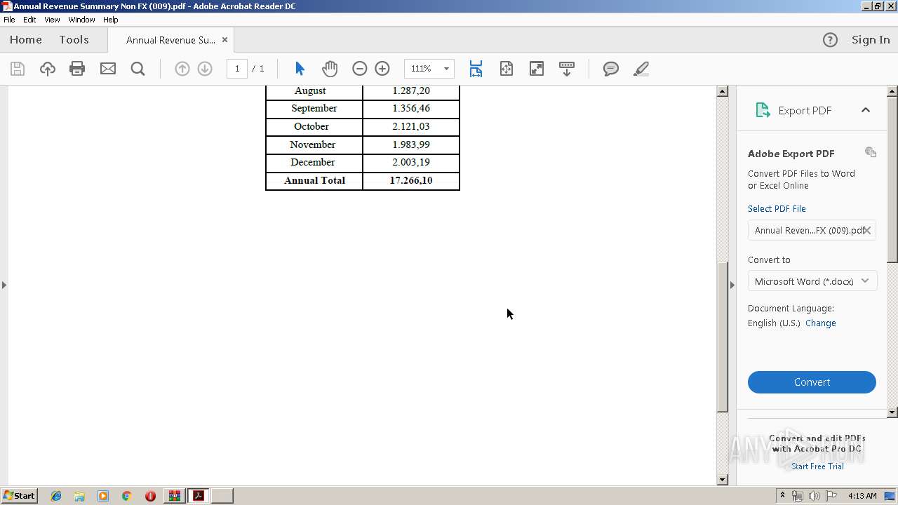The image size is (898, 505).
Task: Open the Windows Start button
Action: pos(19,496)
